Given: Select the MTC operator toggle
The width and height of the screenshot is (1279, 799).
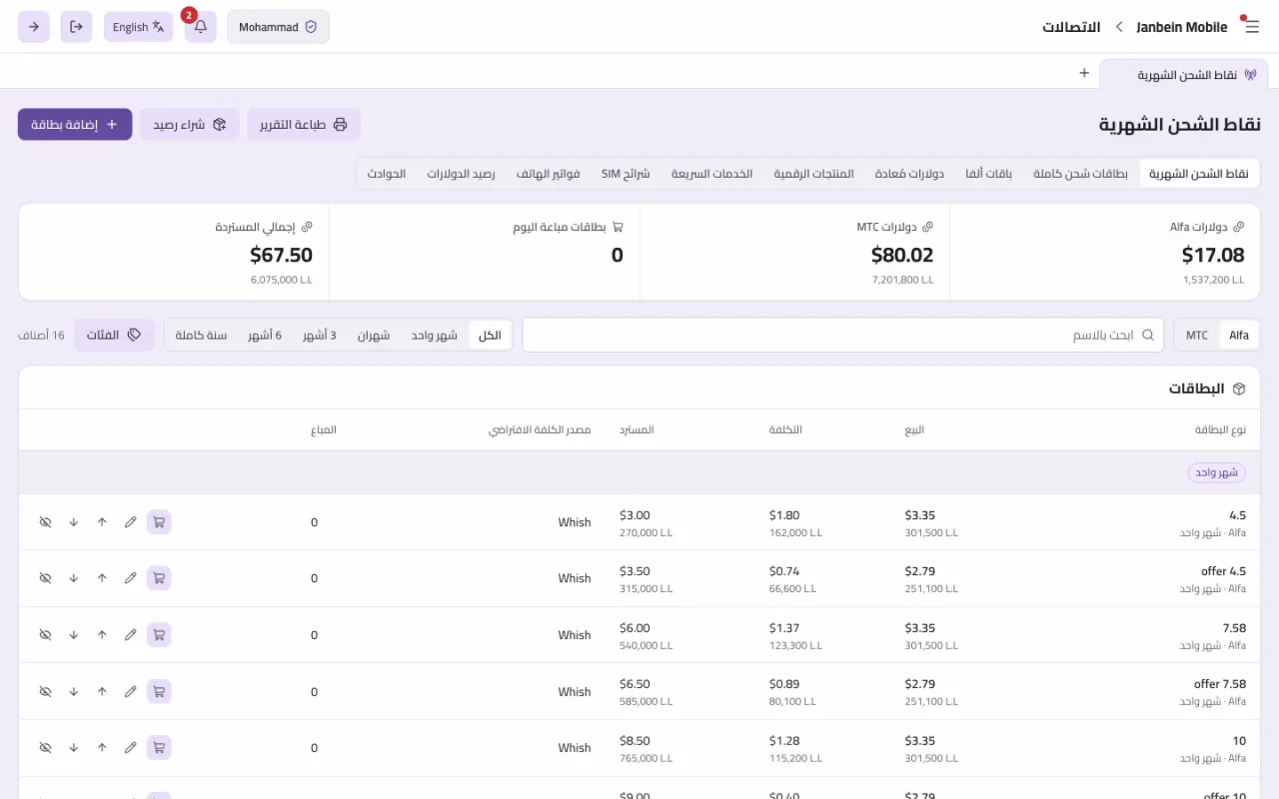Looking at the screenshot, I should [x=1197, y=335].
